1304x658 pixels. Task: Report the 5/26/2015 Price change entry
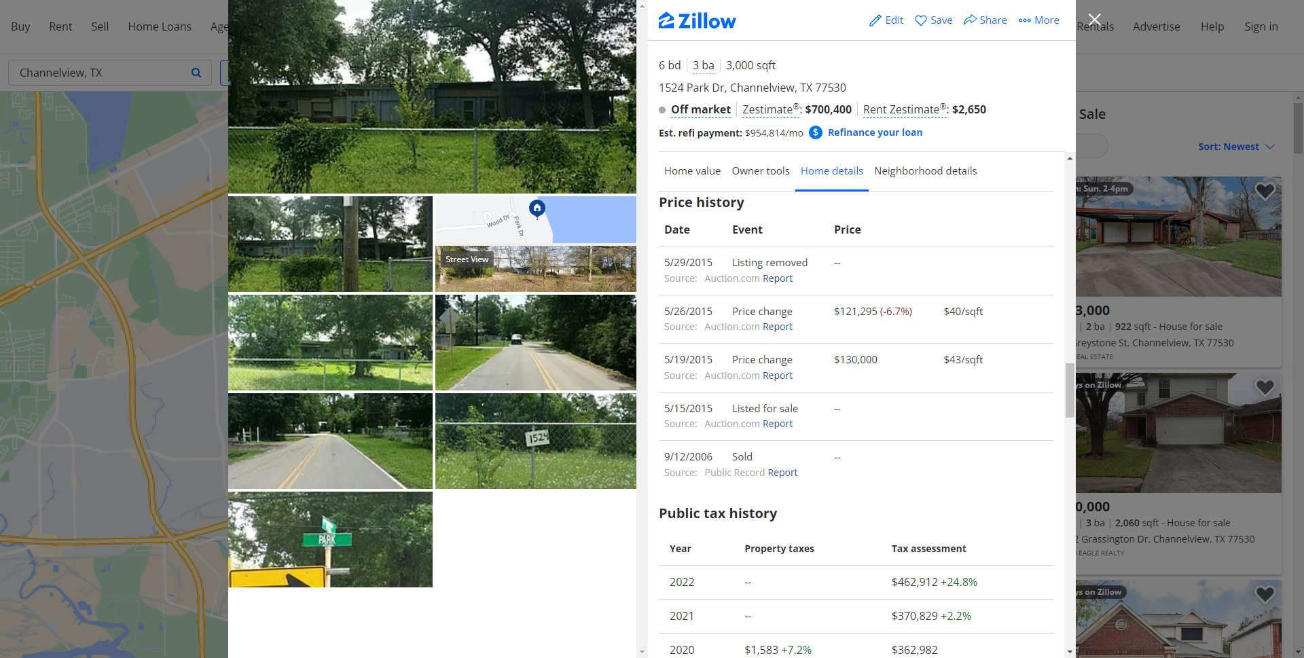point(778,327)
